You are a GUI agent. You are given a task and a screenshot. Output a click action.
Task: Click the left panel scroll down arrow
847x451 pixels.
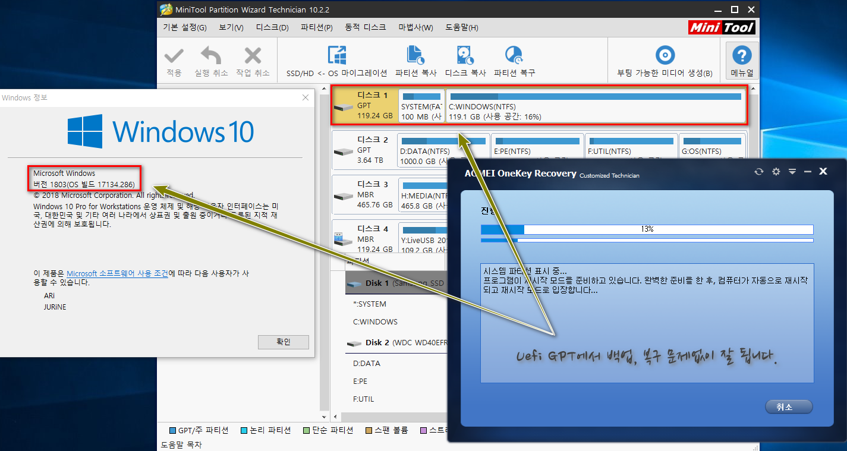pos(325,417)
